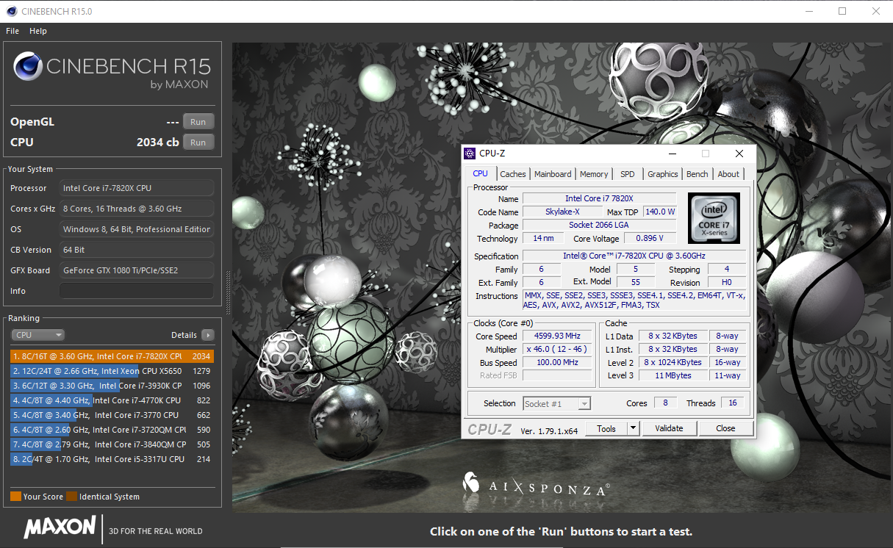Image resolution: width=893 pixels, height=548 pixels.
Task: Click the ranking Details arrow button
Action: coord(208,335)
